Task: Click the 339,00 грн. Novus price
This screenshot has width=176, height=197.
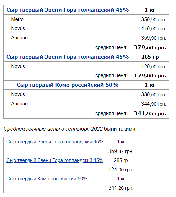Action: pos(153,94)
